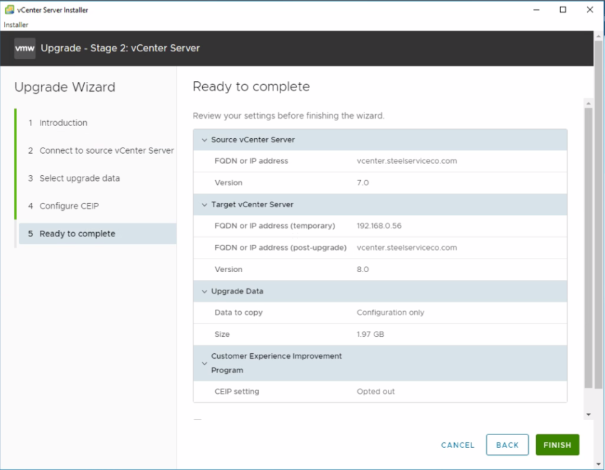
Task: Click the FINISH button
Action: pyautogui.click(x=557, y=444)
